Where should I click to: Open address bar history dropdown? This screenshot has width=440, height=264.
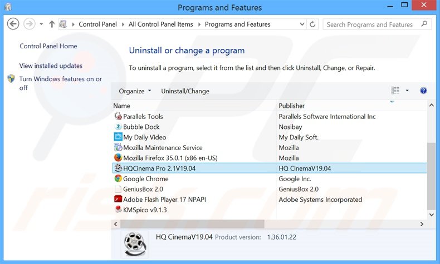click(302, 24)
